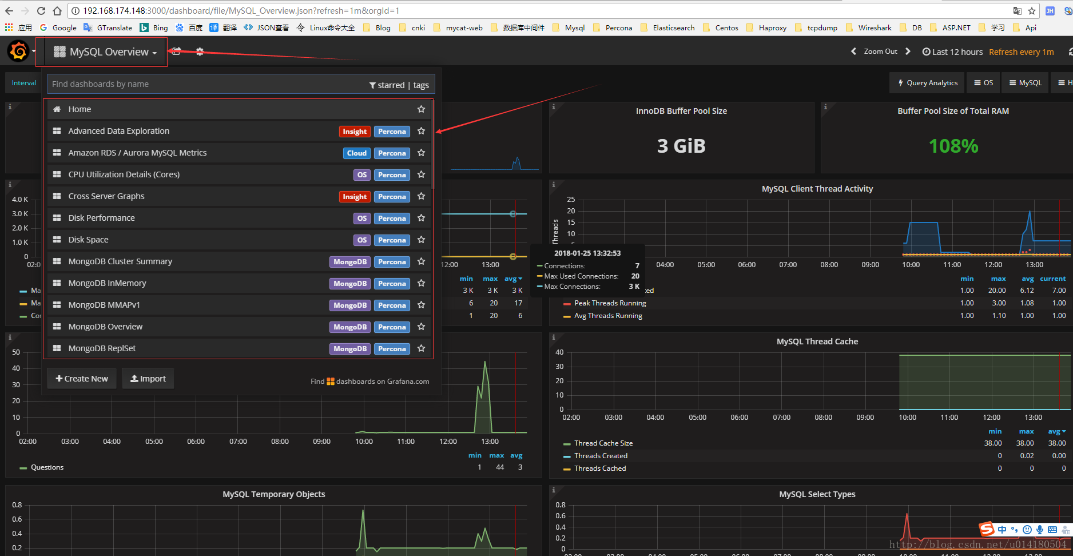
Task: Click info icon on MySQL Client Thread Activity
Action: pos(554,184)
